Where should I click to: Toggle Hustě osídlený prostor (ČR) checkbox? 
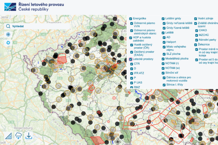[x=132, y=45]
